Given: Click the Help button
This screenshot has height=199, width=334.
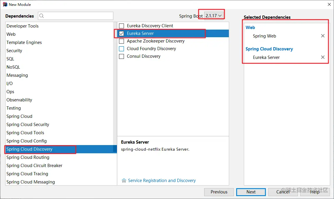Looking at the screenshot, I should tap(315, 192).
